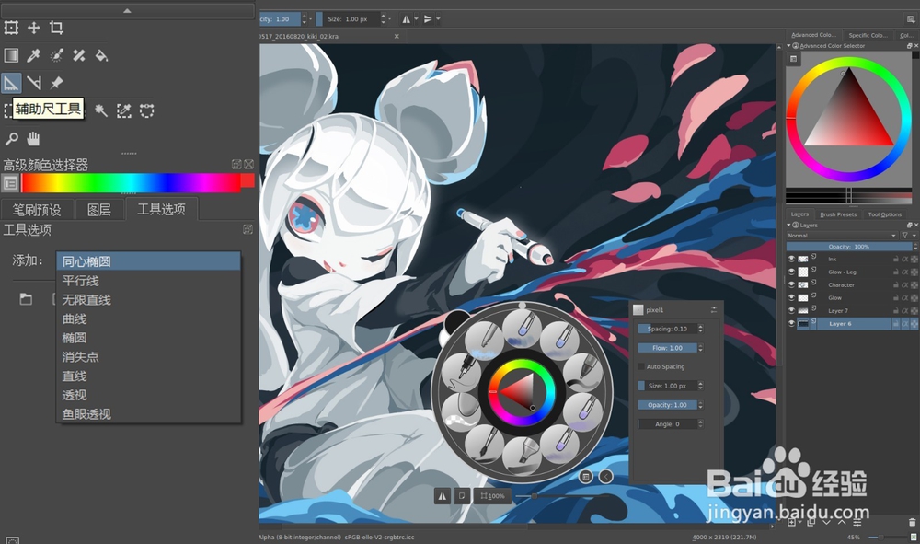Select the Measure angle tool

tap(34, 83)
